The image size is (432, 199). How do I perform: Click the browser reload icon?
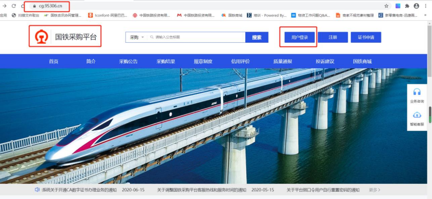pos(14,6)
